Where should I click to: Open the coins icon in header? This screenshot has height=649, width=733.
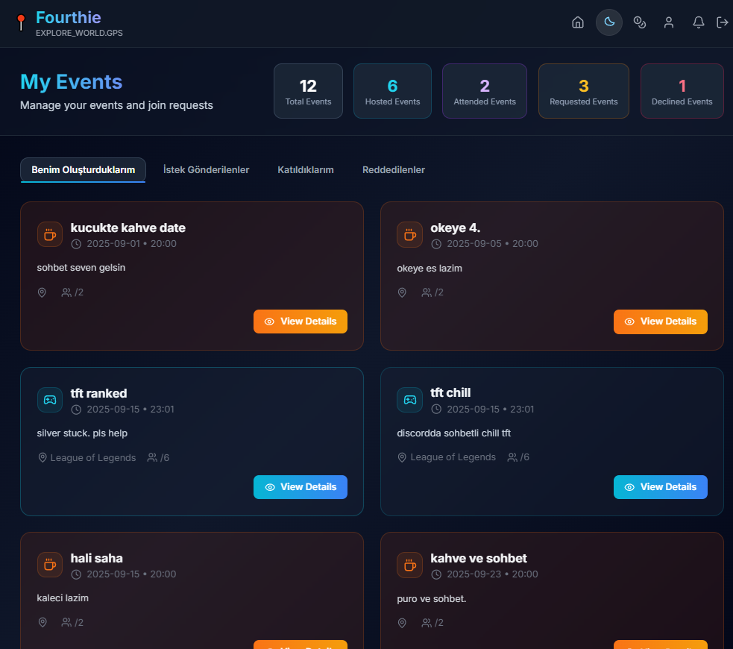[x=639, y=22]
